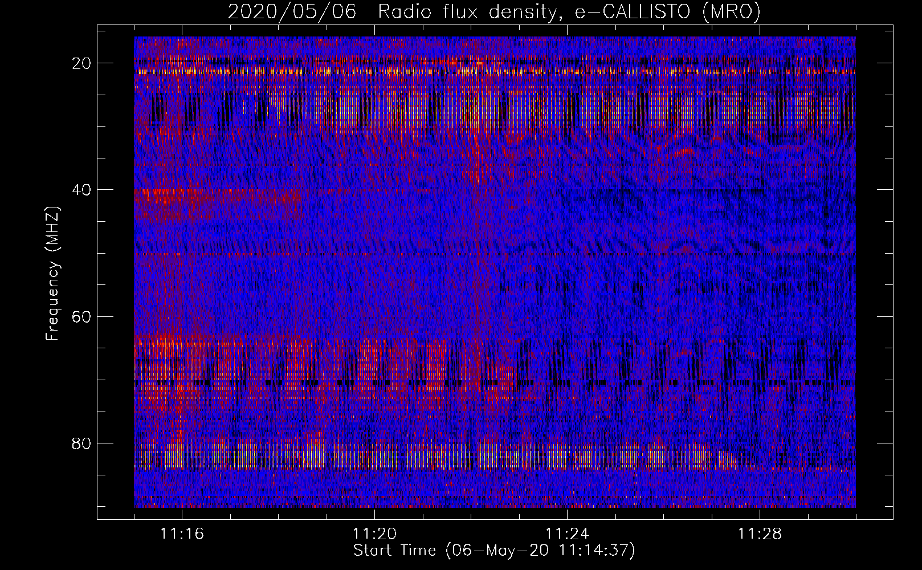Click the 11:20 time axis label

tap(374, 534)
